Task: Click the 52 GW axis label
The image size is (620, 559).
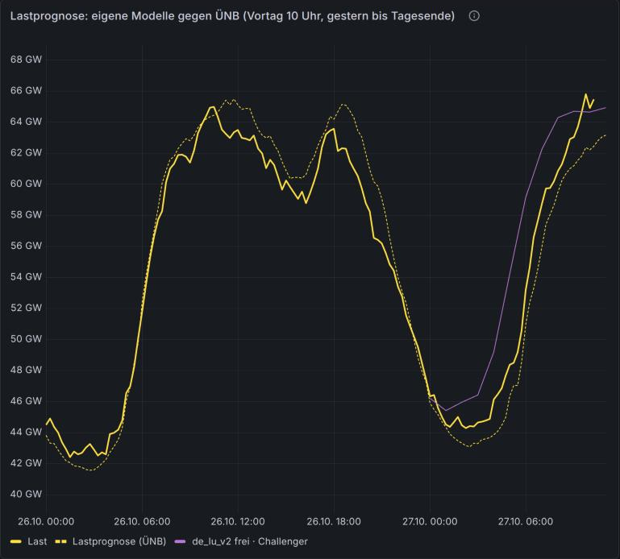Action: [x=26, y=308]
